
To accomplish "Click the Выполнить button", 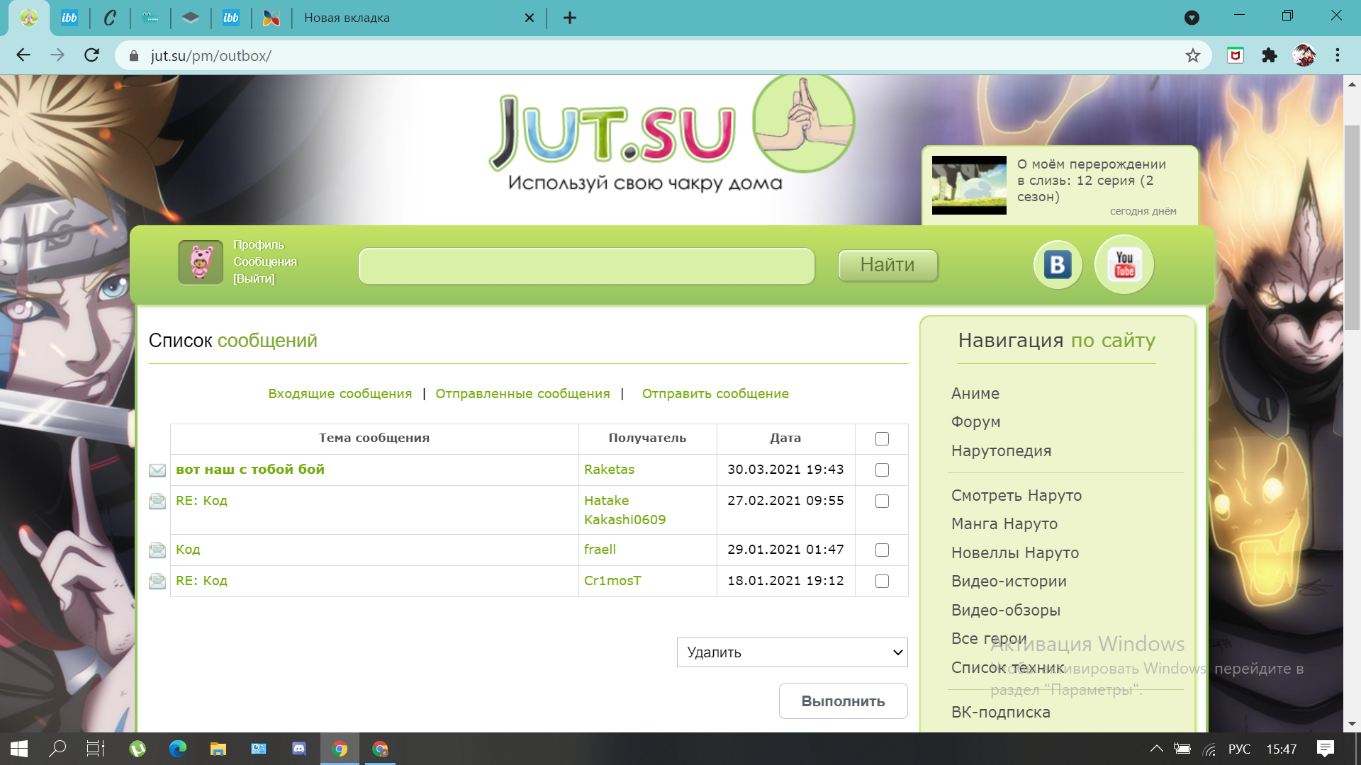I will (843, 701).
